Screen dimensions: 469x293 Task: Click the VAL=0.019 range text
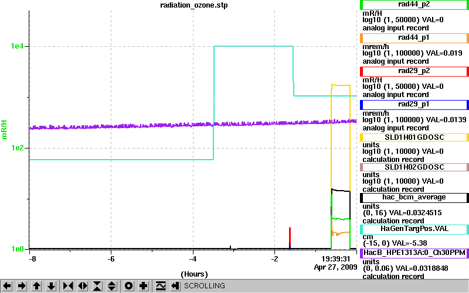click(x=444, y=53)
